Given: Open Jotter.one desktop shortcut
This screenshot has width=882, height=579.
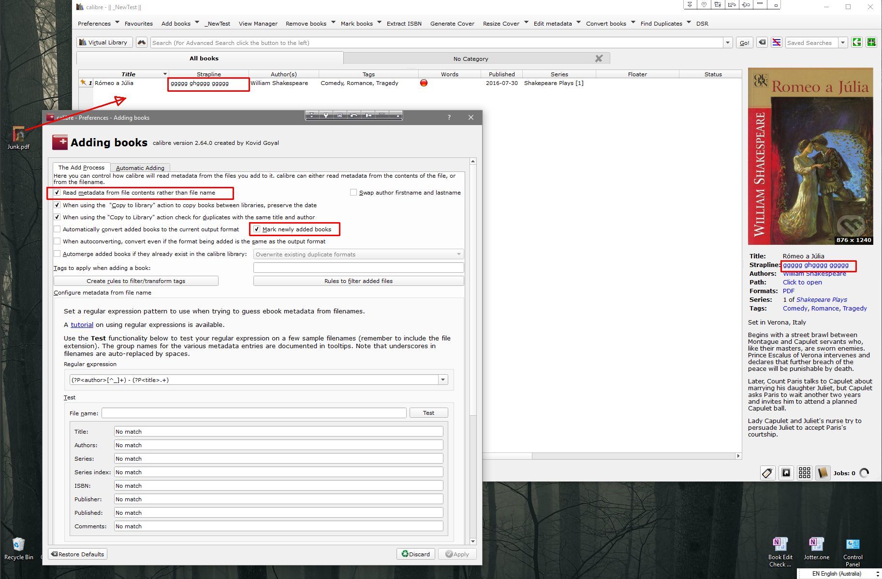Looking at the screenshot, I should 816,549.
